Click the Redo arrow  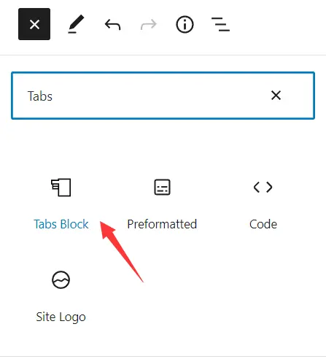pos(149,25)
